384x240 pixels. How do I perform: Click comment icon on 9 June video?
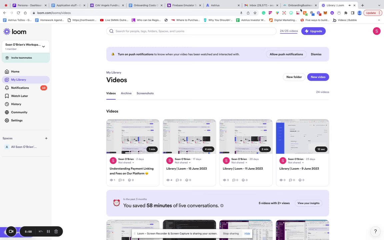291,180
